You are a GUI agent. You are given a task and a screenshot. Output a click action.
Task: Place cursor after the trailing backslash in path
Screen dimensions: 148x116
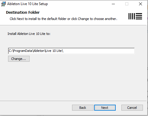(63, 51)
